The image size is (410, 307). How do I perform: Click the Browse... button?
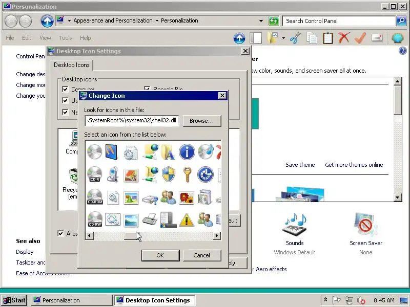(201, 121)
